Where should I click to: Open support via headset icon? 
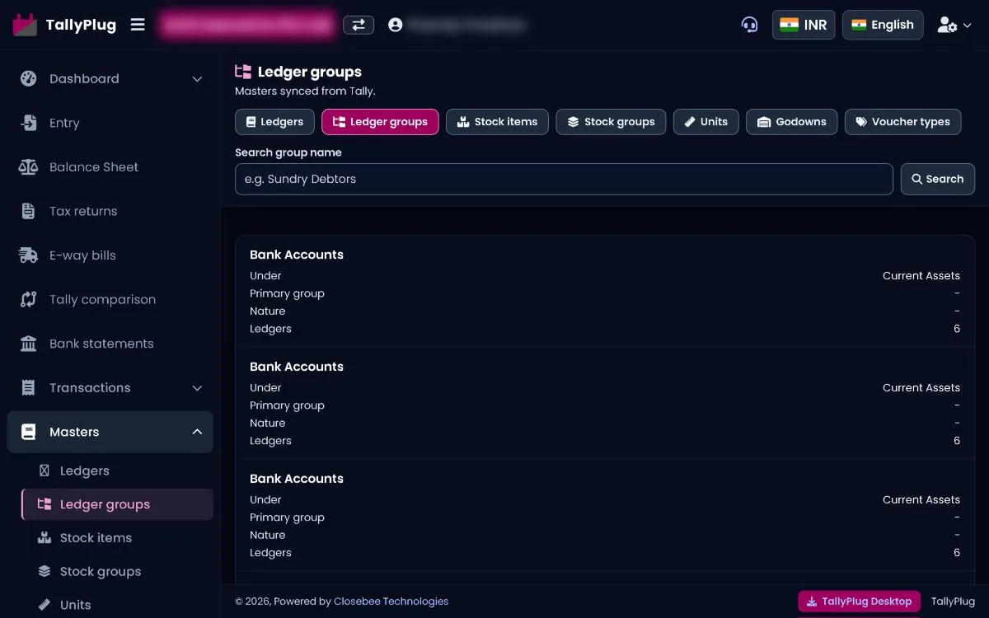[749, 25]
